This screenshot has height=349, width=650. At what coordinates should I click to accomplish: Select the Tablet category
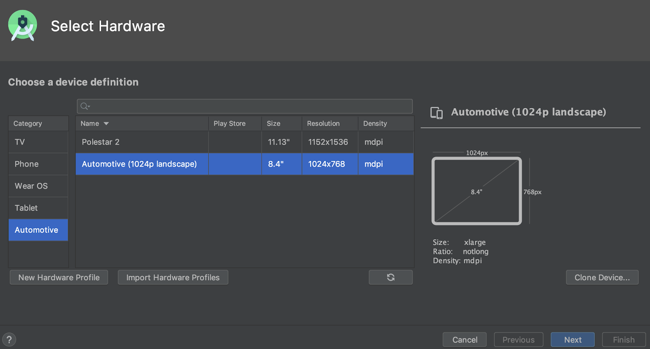click(38, 208)
